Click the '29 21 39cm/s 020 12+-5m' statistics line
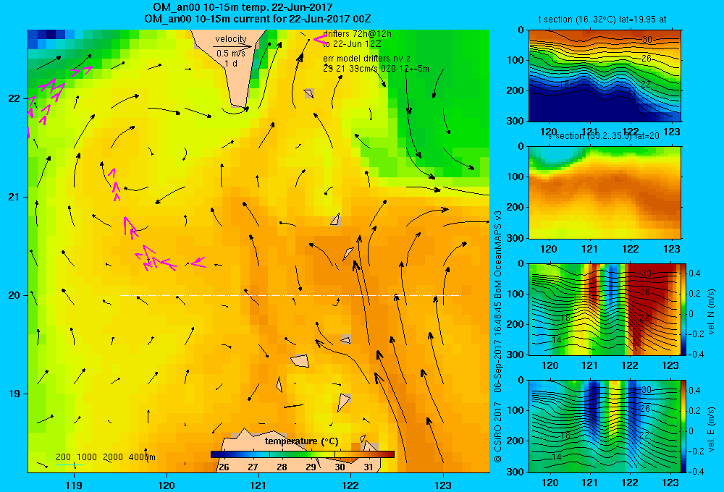The height and width of the screenshot is (492, 724). tap(376, 69)
